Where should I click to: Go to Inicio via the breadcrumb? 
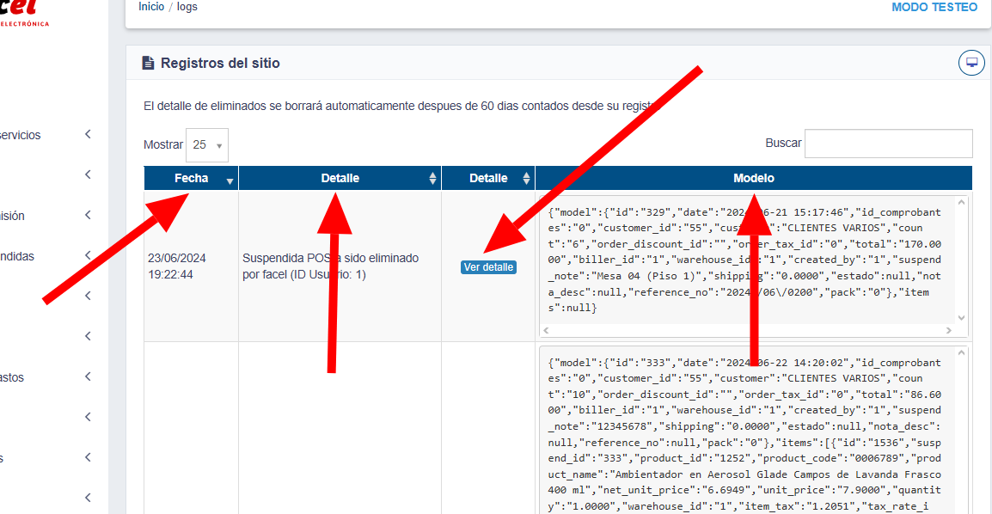(x=151, y=7)
